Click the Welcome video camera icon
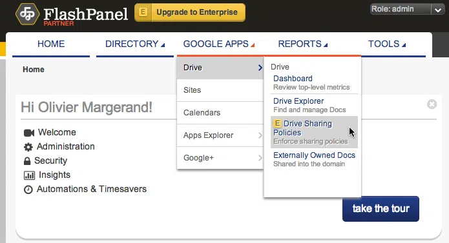The image size is (449, 243). pyautogui.click(x=29, y=133)
